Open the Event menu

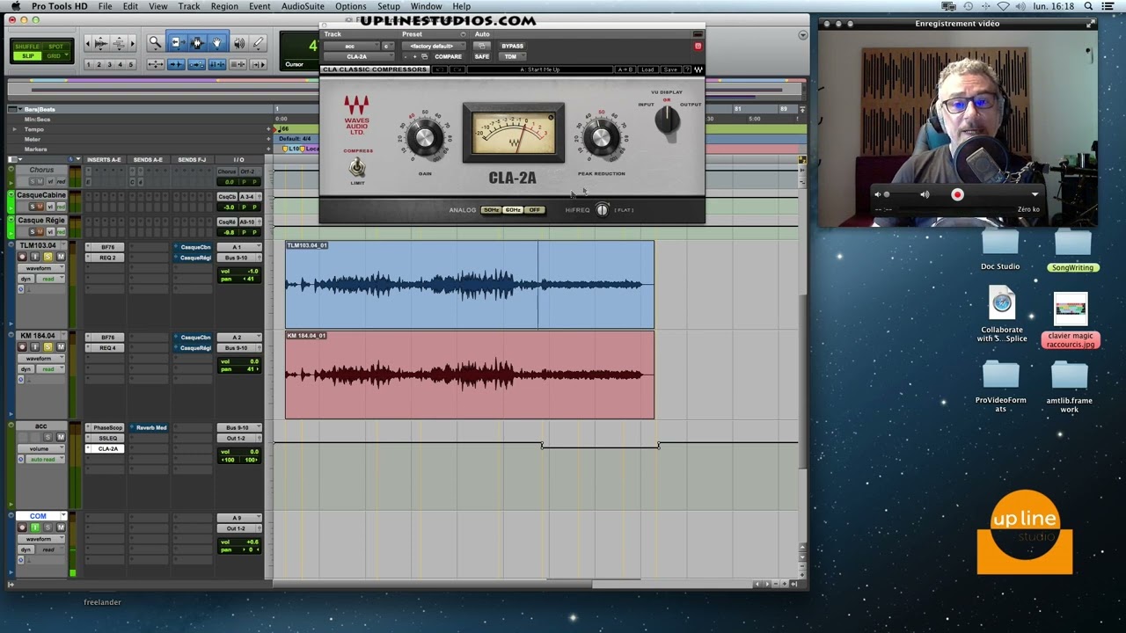[x=260, y=6]
